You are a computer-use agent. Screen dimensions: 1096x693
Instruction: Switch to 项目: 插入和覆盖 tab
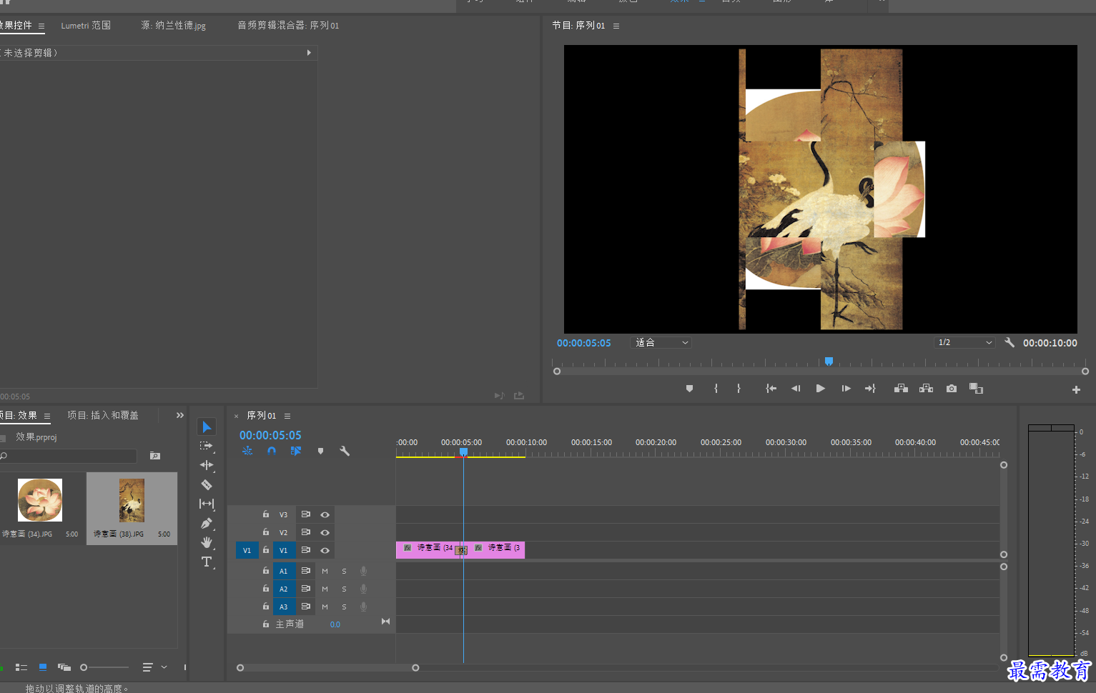click(x=103, y=415)
